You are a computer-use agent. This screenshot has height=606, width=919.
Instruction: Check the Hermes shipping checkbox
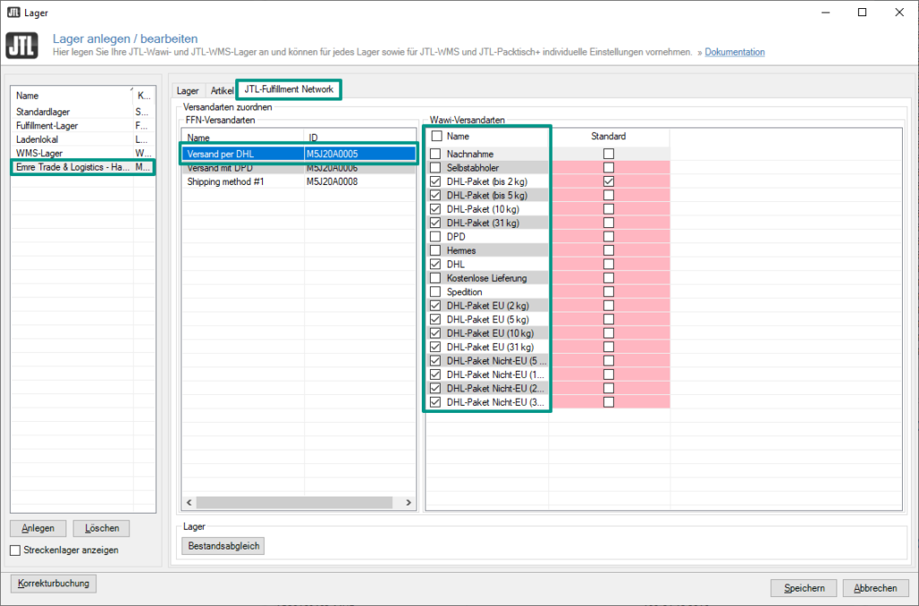point(435,250)
